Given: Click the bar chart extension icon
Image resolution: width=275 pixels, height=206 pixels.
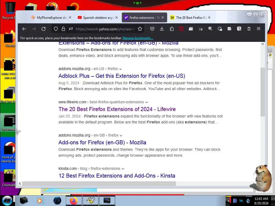Looking at the screenshot, I should click(x=229, y=29).
